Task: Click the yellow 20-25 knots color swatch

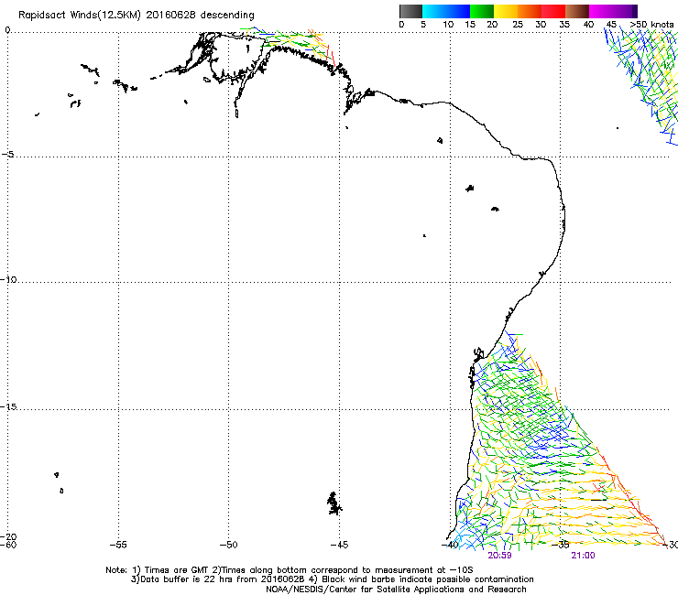Action: (506, 11)
